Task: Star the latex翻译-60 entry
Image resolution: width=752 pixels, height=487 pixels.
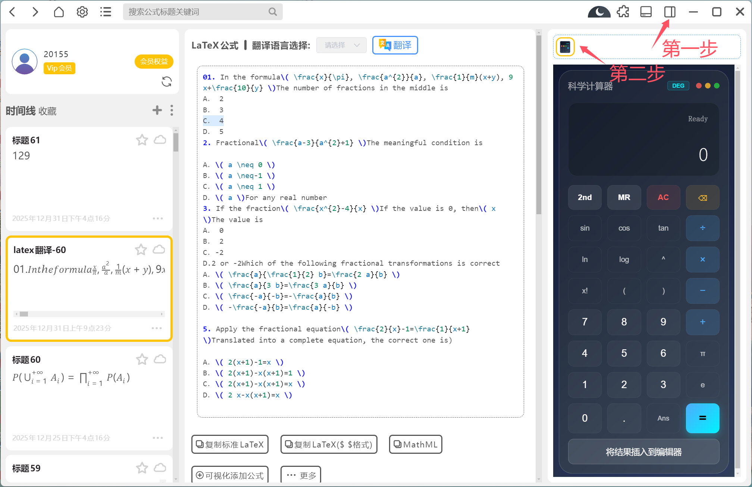Action: (141, 250)
